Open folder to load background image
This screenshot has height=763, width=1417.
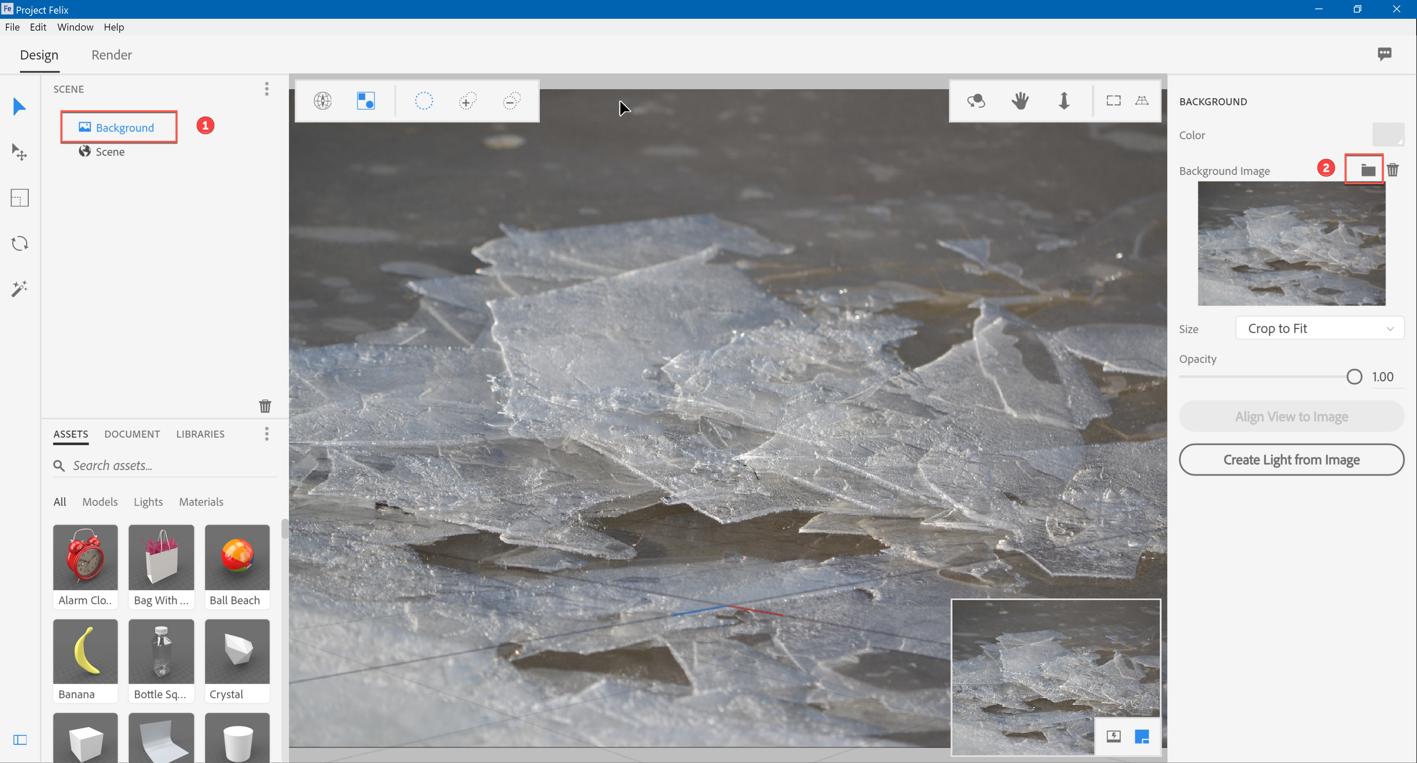[x=1368, y=170]
